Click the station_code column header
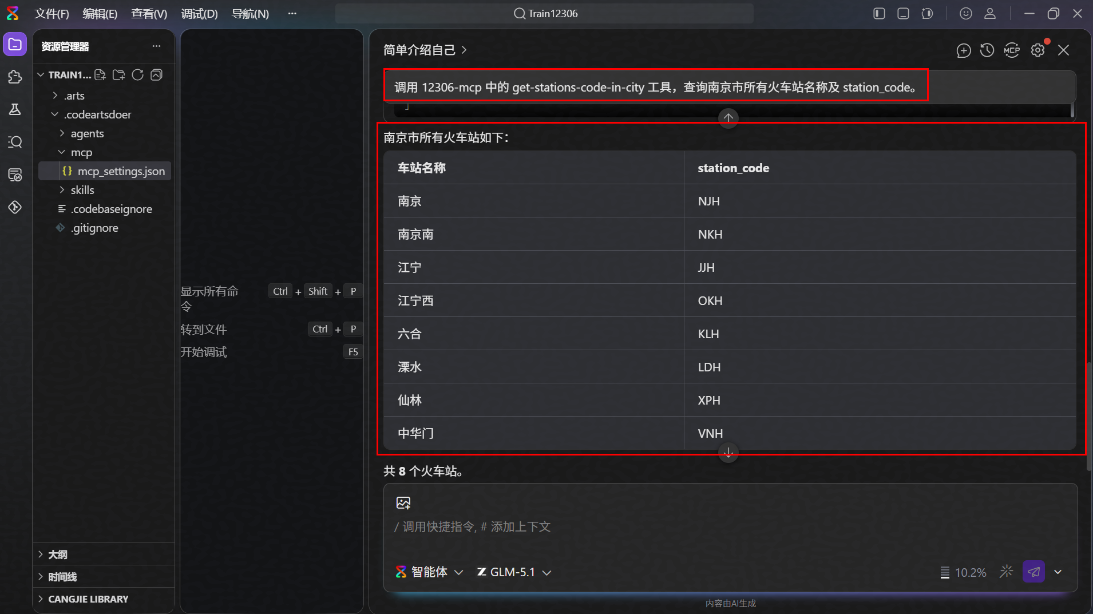 tap(880, 168)
